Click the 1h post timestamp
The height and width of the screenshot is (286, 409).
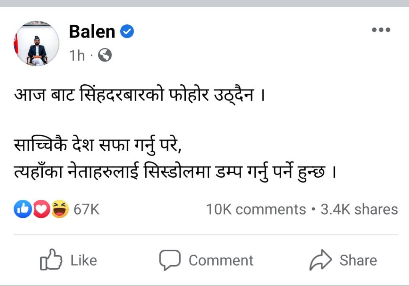[77, 56]
